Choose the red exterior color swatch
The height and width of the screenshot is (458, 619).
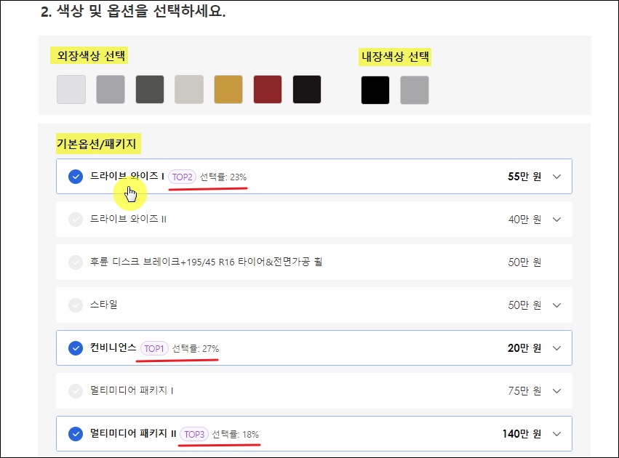click(268, 89)
